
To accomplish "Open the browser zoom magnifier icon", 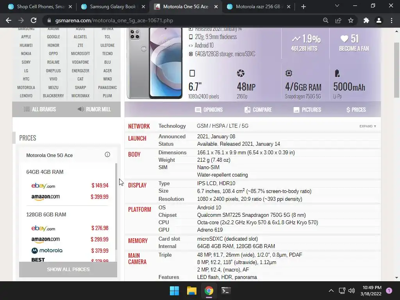I will (x=325, y=20).
